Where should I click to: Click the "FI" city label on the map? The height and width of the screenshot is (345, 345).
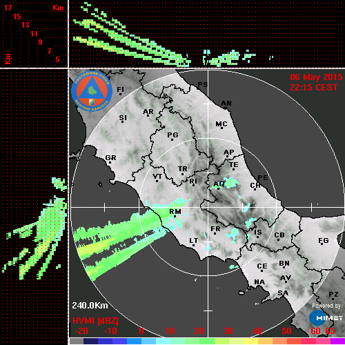pos(121,90)
